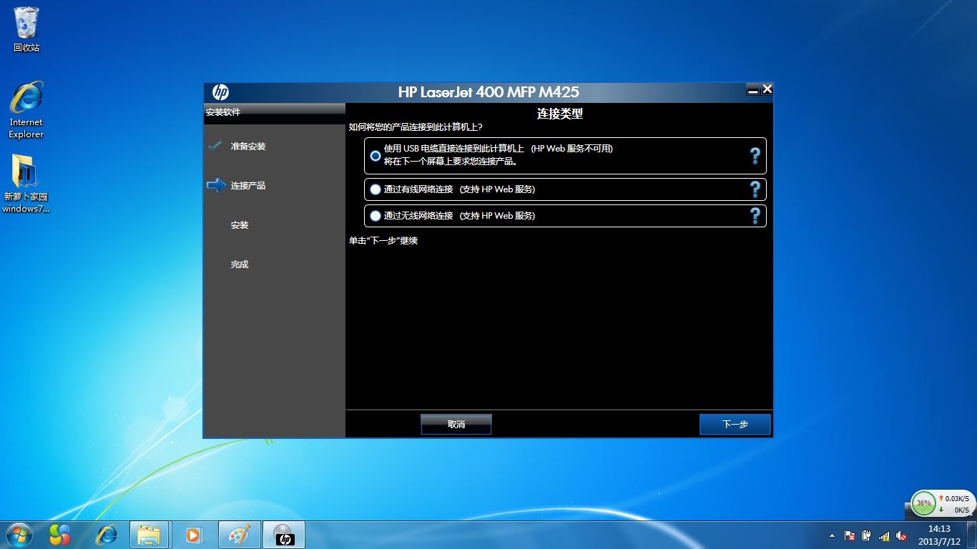The width and height of the screenshot is (977, 549).
Task: Click the 完成 step in the sidebar
Action: point(240,264)
